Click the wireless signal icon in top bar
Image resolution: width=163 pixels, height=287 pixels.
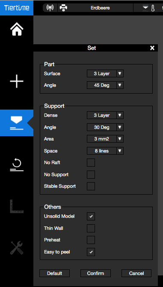(50, 8)
